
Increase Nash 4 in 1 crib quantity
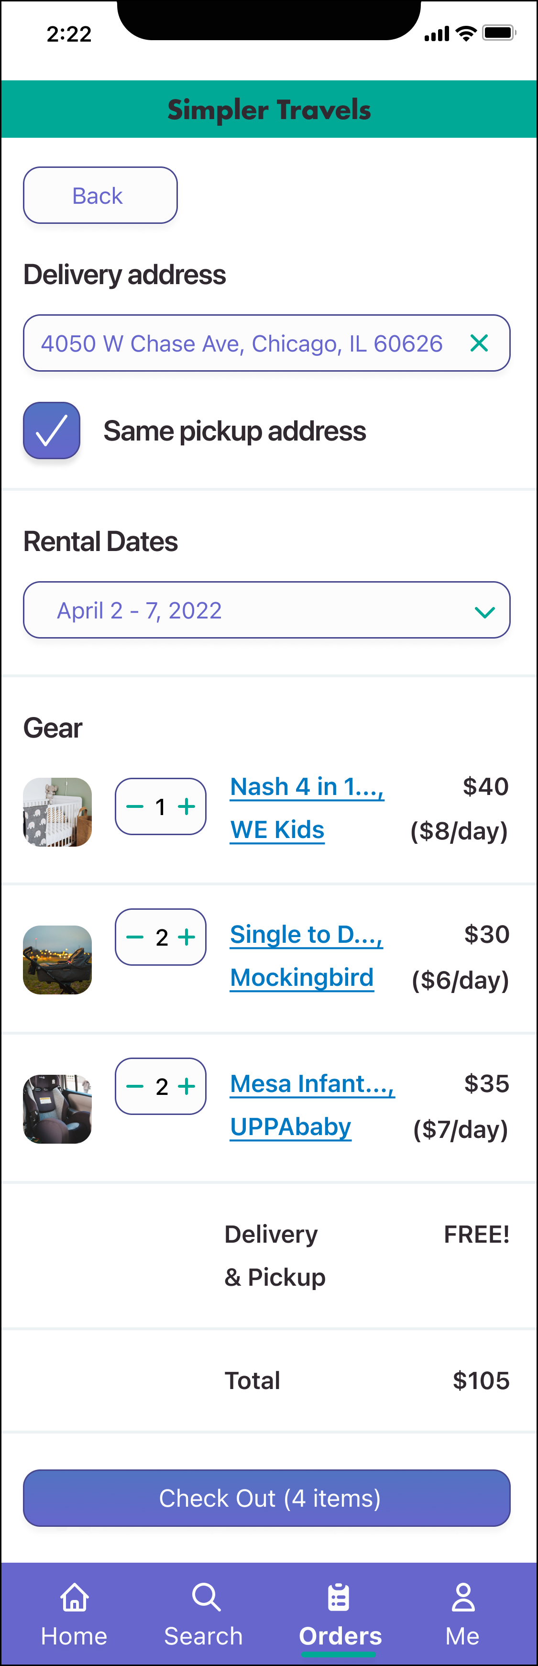(187, 806)
